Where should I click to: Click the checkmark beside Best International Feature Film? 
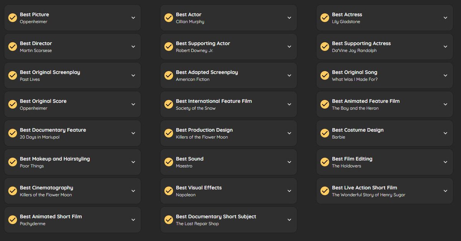tap(169, 104)
